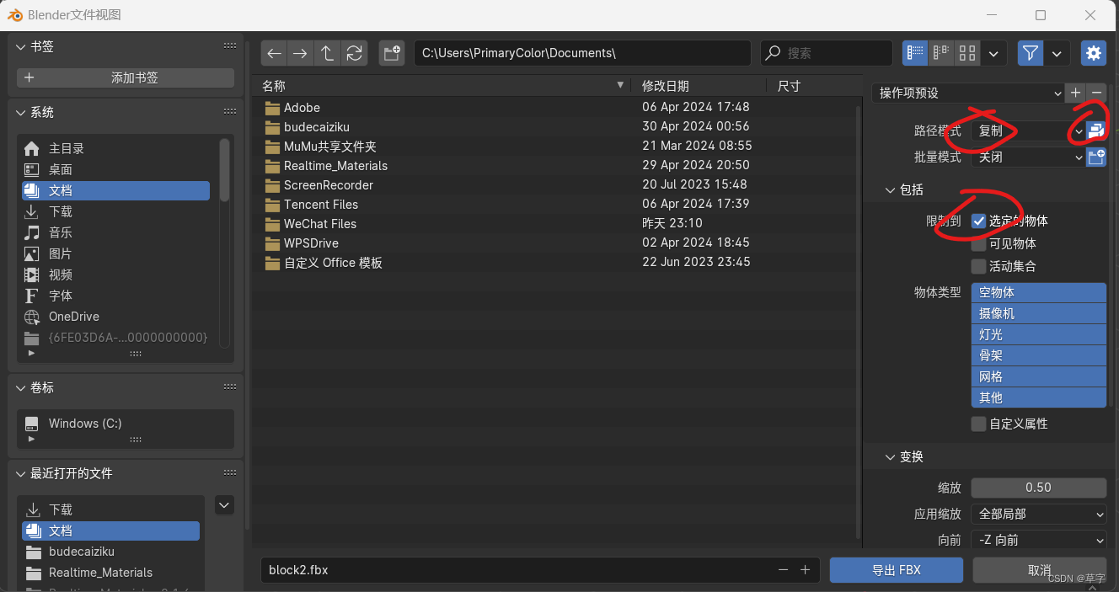Image resolution: width=1119 pixels, height=592 pixels.
Task: Toggle the Armature object type
Action: tap(1038, 355)
